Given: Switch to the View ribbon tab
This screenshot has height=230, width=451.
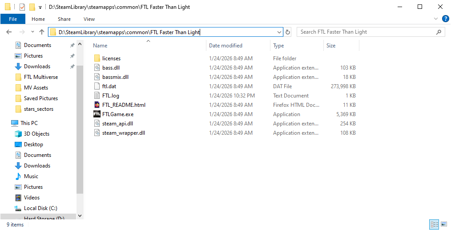Looking at the screenshot, I should 89,19.
